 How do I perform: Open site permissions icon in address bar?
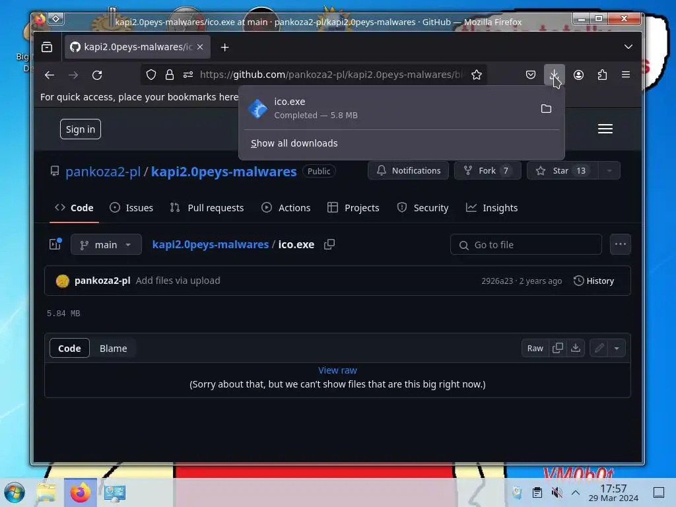click(x=188, y=75)
